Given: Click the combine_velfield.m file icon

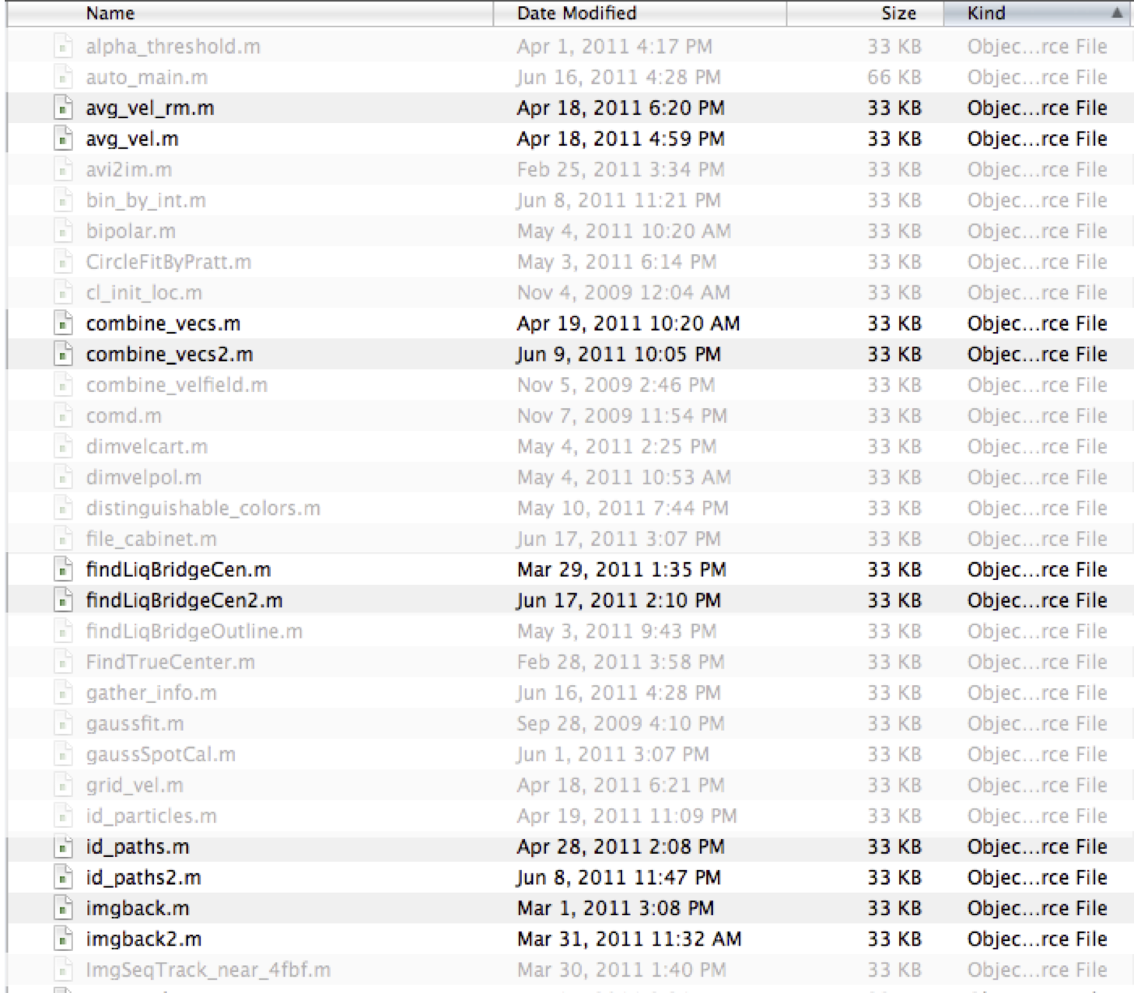Looking at the screenshot, I should (x=63, y=385).
